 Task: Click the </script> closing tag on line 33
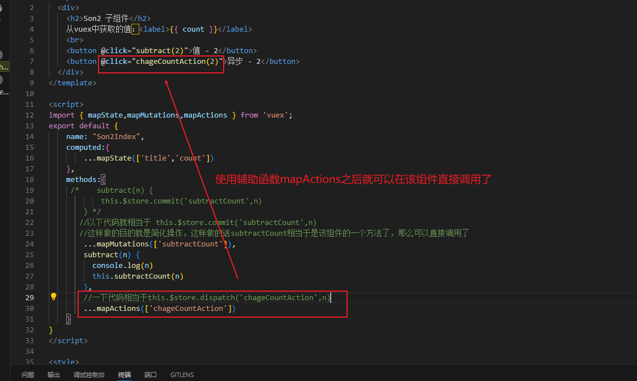(69, 340)
